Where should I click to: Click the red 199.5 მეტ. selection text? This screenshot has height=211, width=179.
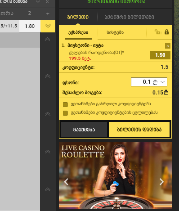80,58
